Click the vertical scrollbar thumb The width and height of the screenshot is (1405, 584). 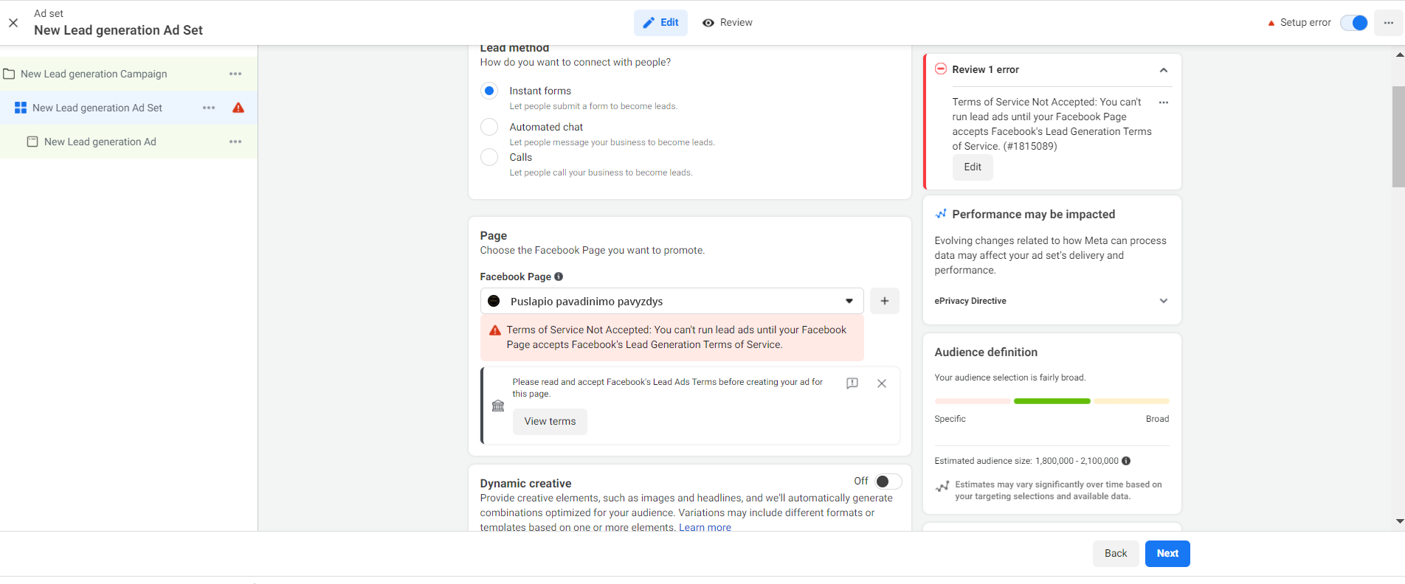pos(1398,136)
